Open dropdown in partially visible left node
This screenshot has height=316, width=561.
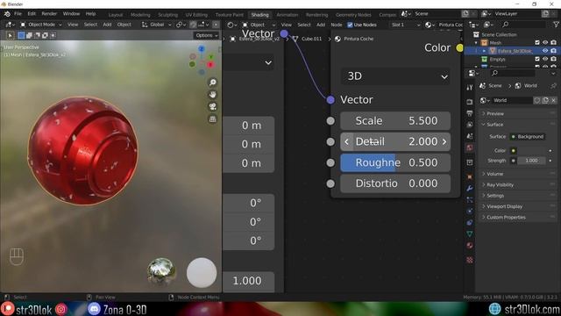(x=249, y=62)
